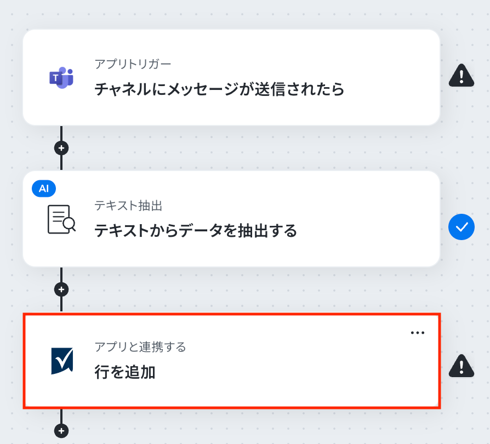Click the blue AI badge
Image resolution: width=490 pixels, height=444 pixels.
[x=44, y=189]
